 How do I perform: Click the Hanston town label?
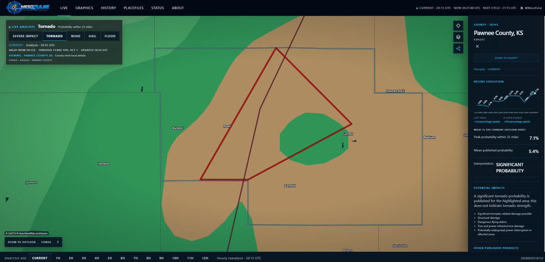104,163
